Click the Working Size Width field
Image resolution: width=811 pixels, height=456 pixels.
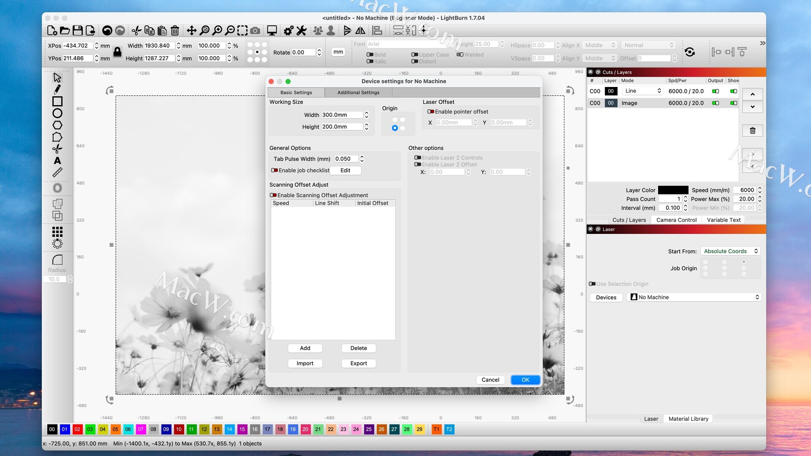(342, 115)
